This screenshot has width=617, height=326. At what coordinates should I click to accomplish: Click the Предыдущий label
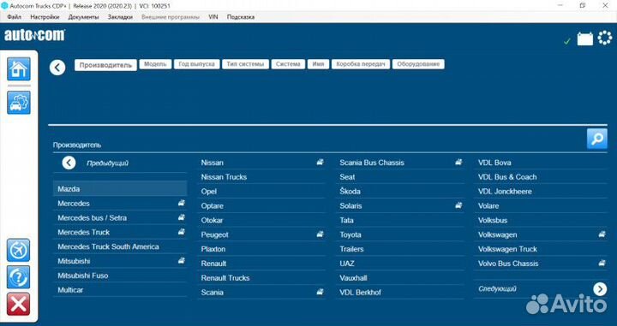[107, 163]
